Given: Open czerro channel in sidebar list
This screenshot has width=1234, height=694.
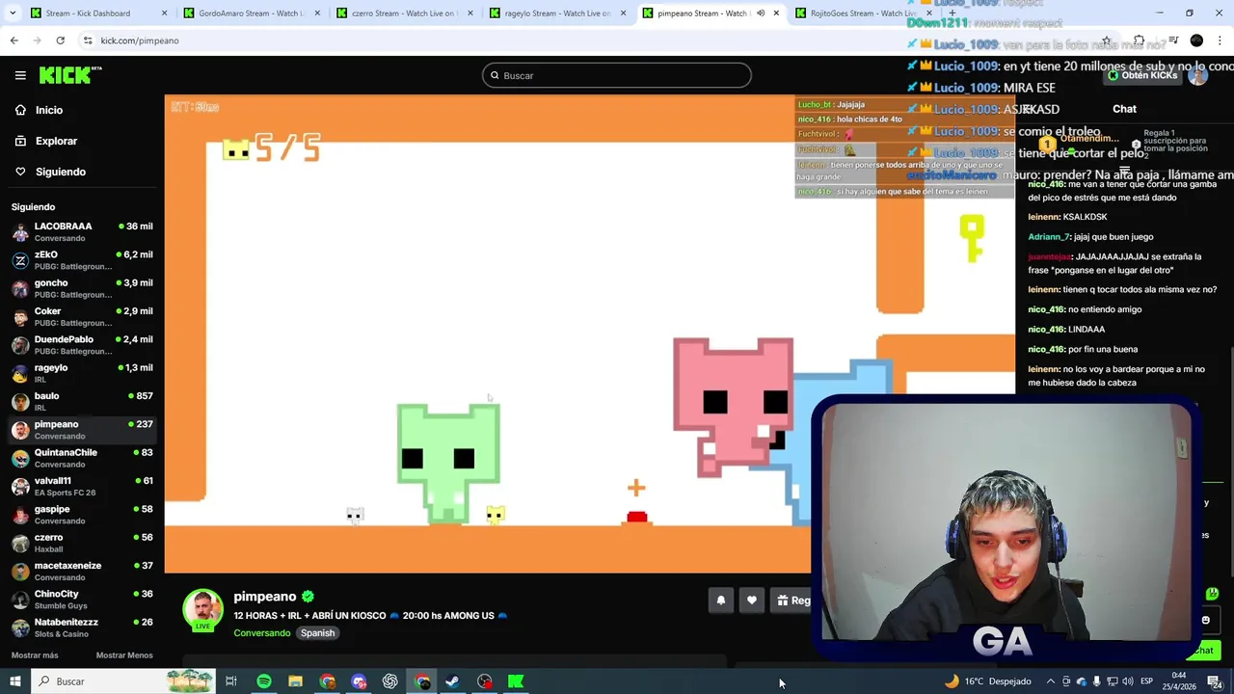Looking at the screenshot, I should pyautogui.click(x=82, y=543).
